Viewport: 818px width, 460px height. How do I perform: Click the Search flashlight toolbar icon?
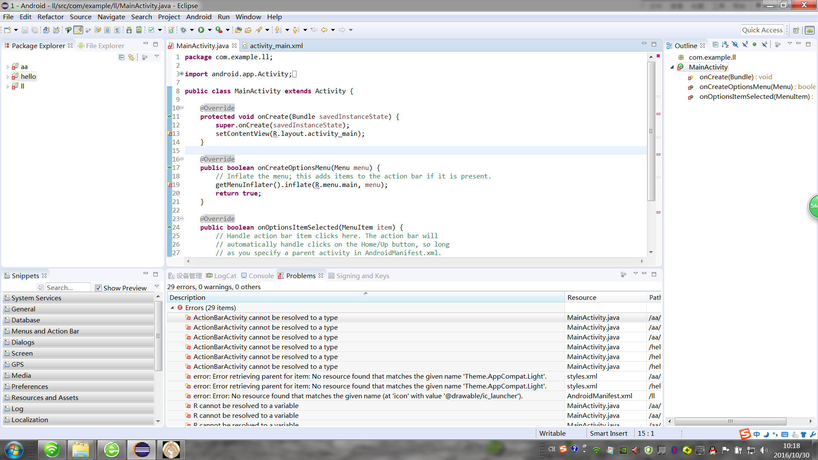pyautogui.click(x=259, y=30)
